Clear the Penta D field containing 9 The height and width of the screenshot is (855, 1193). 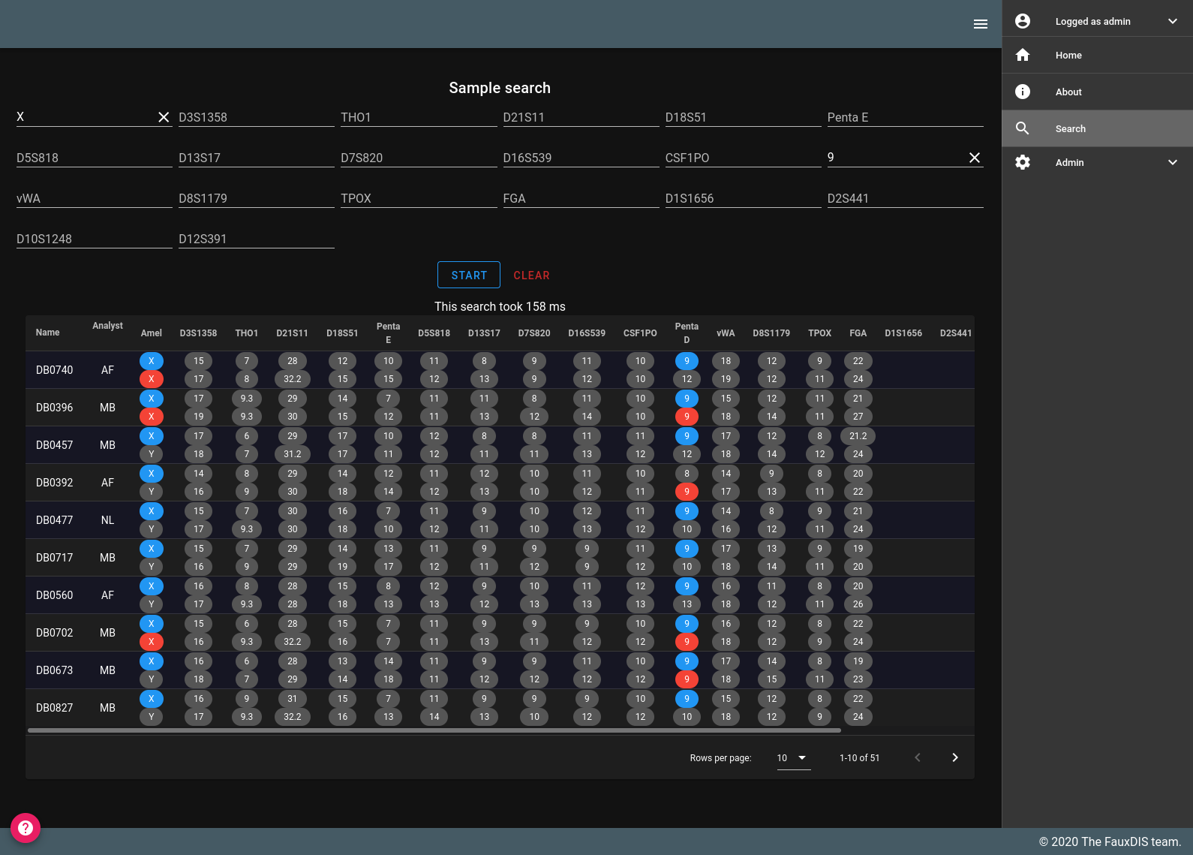975,158
